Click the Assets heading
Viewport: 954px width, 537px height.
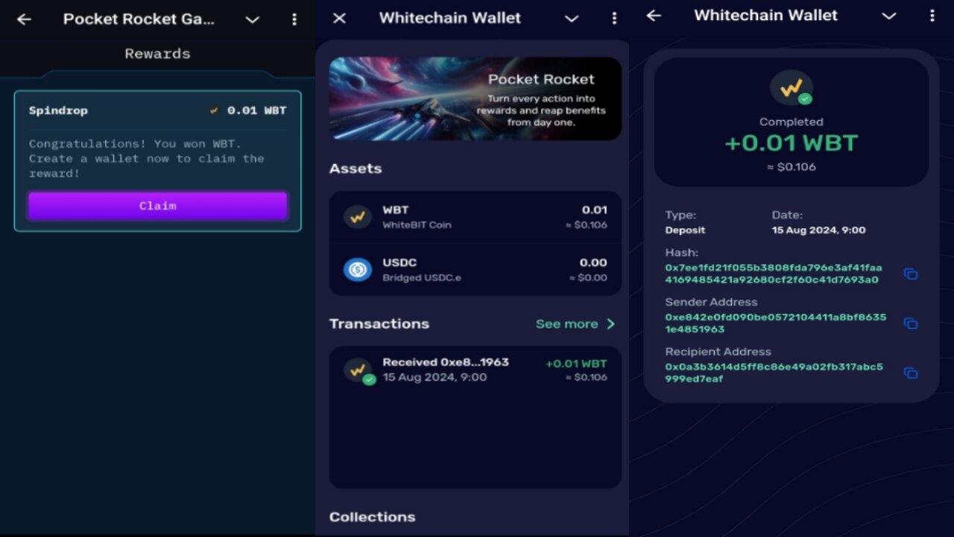[356, 169]
